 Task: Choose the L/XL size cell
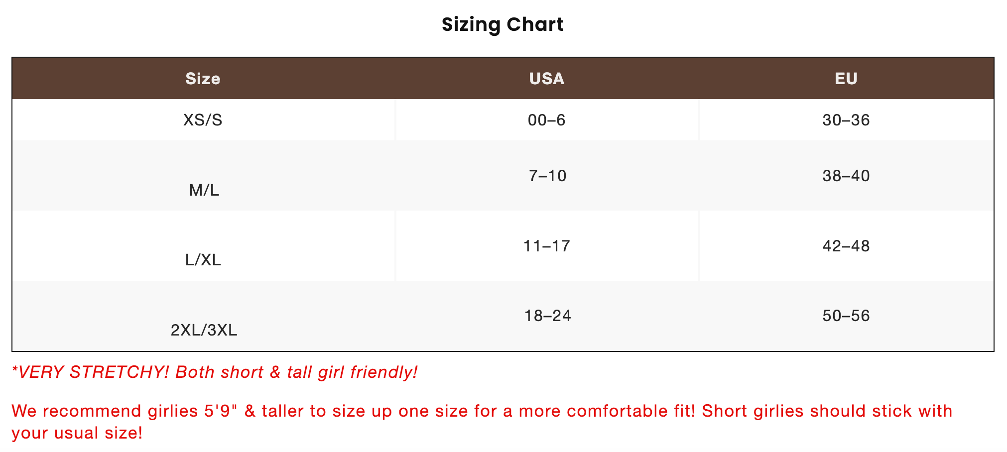[x=203, y=259]
